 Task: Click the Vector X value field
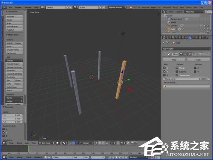pyautogui.click(x=12, y=115)
